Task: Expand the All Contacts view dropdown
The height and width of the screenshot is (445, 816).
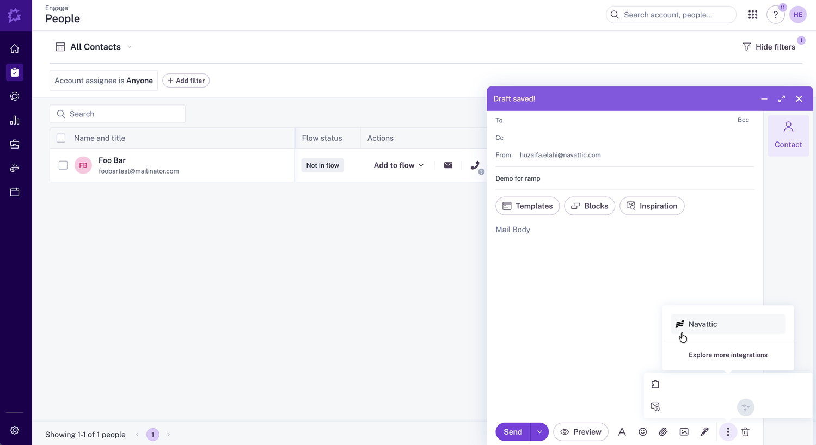Action: [130, 47]
